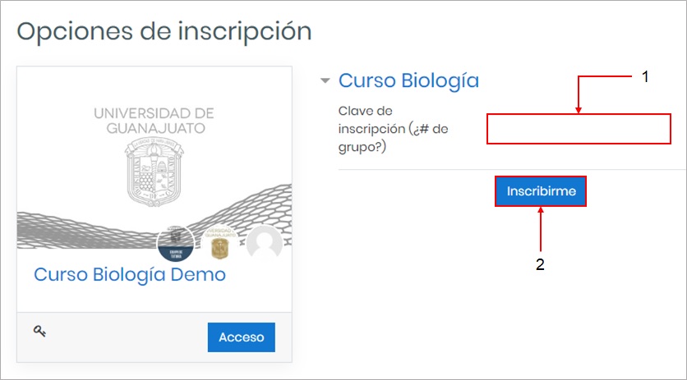Click the Acceso button

[242, 337]
